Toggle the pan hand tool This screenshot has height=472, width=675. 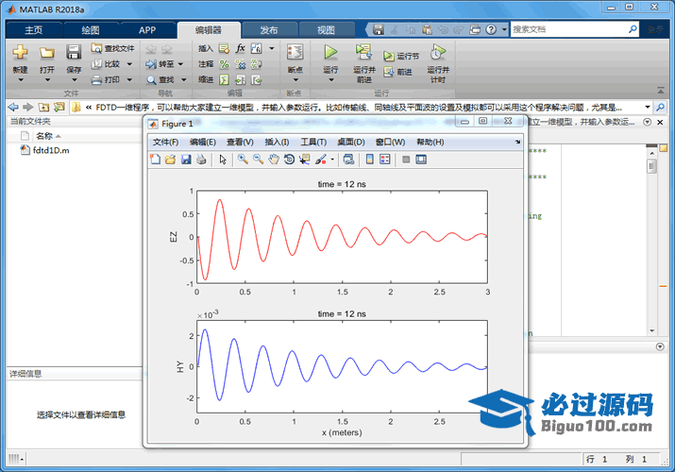coord(274,160)
